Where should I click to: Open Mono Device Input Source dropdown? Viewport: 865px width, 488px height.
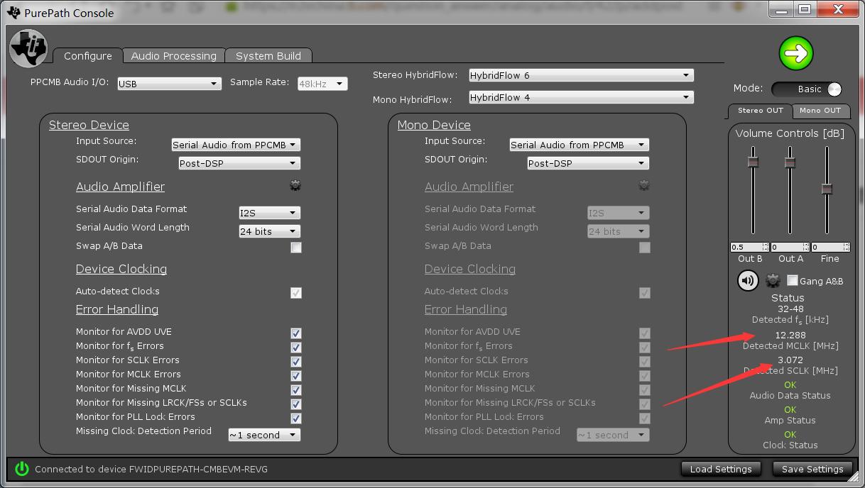coord(579,145)
